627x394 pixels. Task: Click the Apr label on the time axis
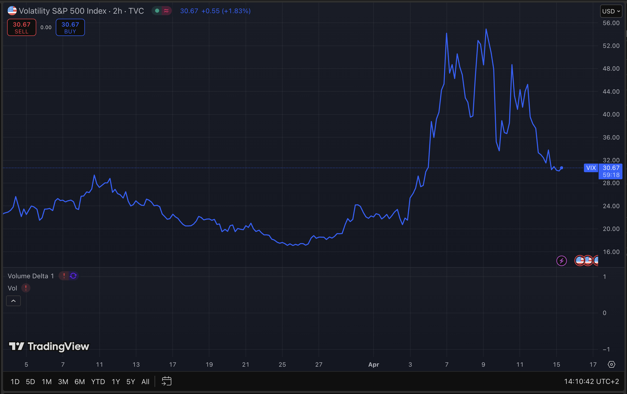[x=373, y=365]
